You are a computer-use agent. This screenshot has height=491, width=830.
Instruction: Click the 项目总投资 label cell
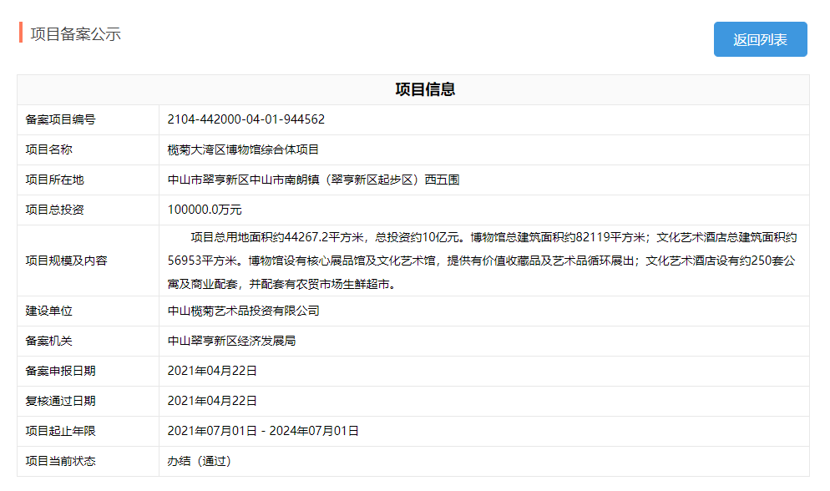(x=88, y=210)
